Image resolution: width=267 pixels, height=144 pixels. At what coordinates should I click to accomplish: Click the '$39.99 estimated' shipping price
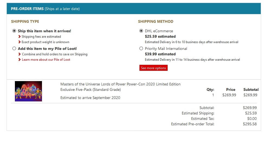160,54
